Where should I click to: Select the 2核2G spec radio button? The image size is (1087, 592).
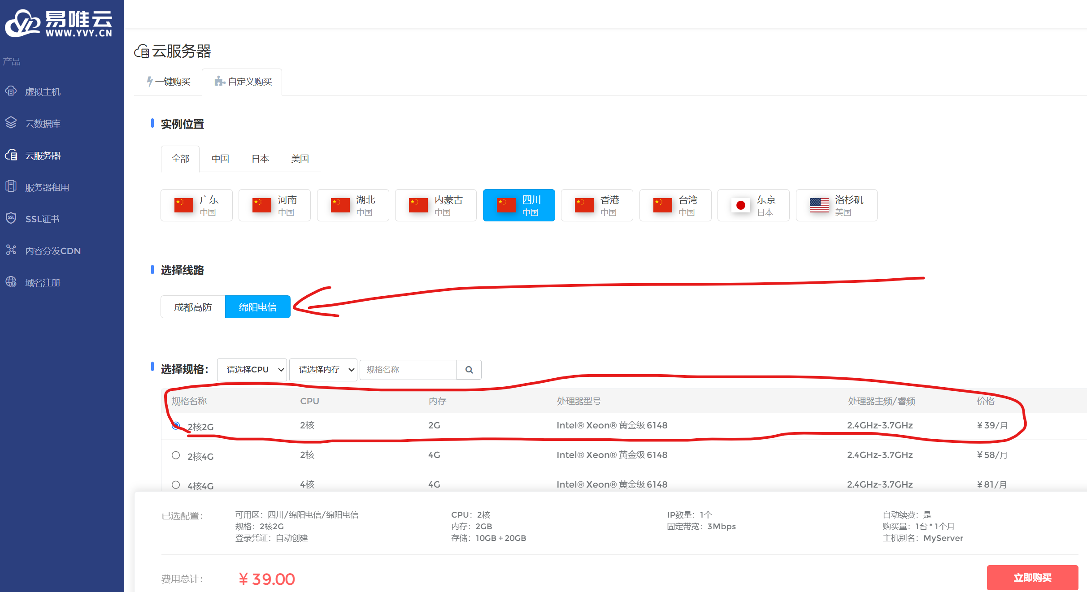pos(176,426)
